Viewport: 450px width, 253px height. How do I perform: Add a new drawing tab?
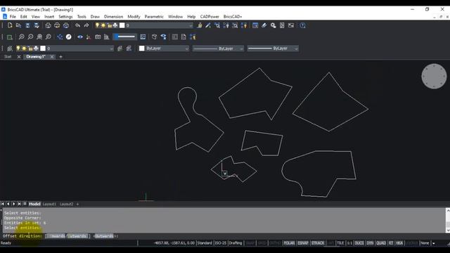point(60,57)
